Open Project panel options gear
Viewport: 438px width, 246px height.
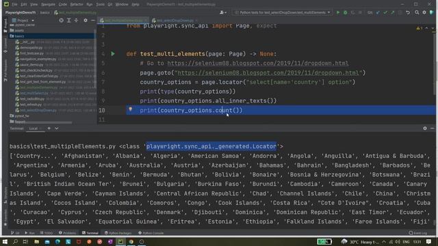pos(86,20)
